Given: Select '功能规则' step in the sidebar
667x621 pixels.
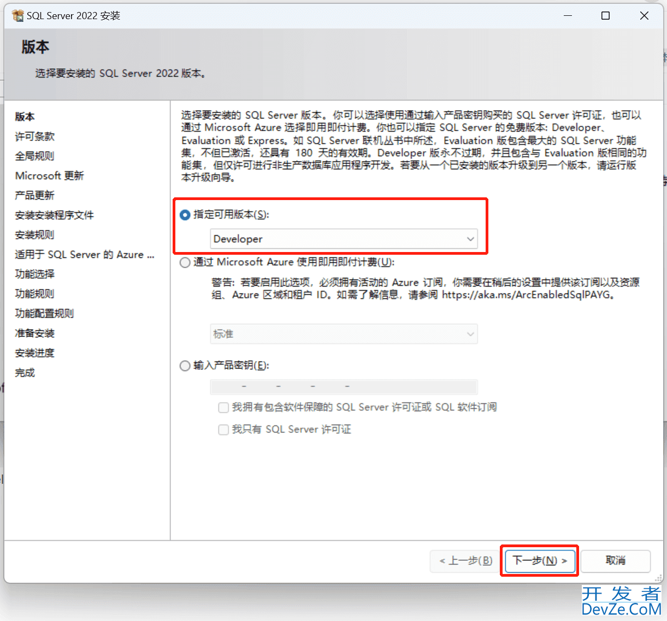Looking at the screenshot, I should tap(34, 294).
